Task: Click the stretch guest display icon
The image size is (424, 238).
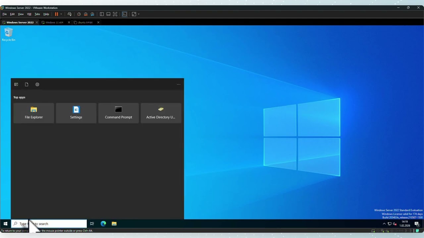Action: click(x=134, y=14)
